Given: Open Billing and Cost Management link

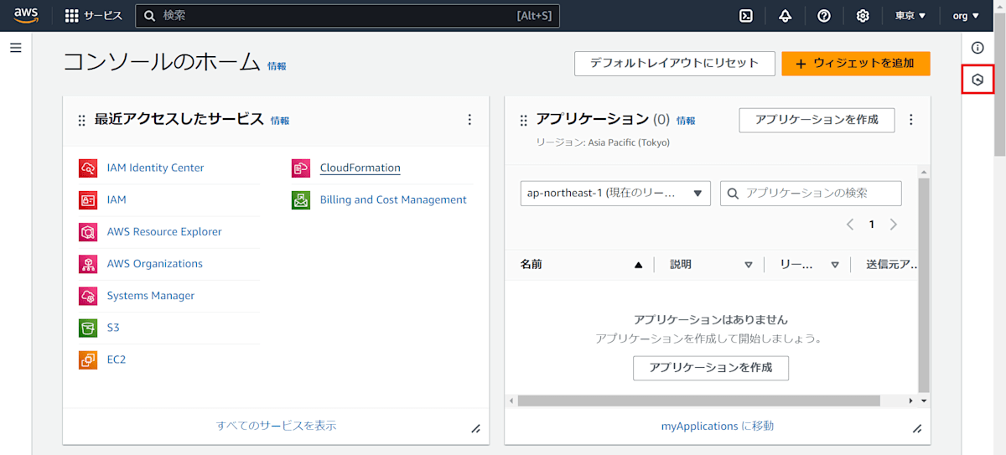Looking at the screenshot, I should (x=393, y=199).
